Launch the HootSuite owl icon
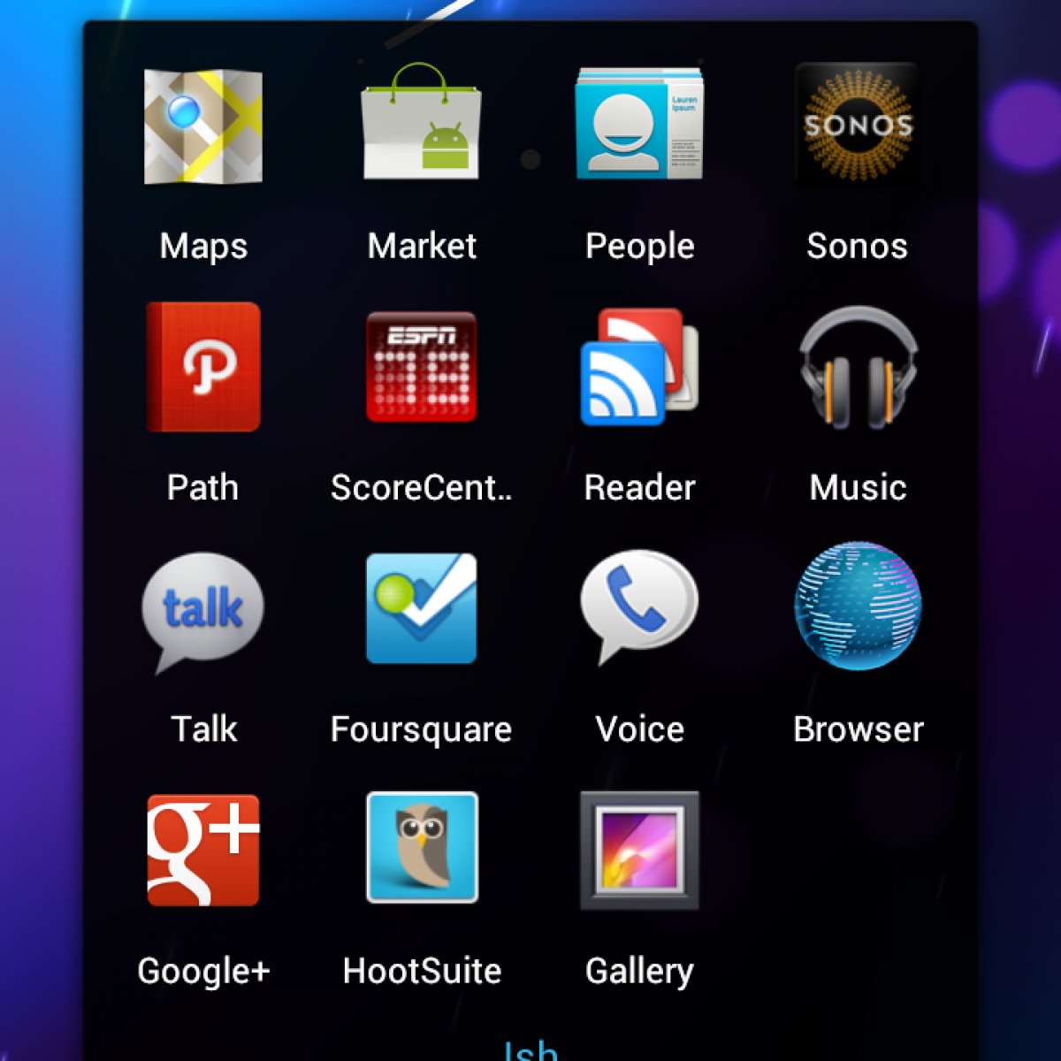The image size is (1061, 1061). point(422,847)
